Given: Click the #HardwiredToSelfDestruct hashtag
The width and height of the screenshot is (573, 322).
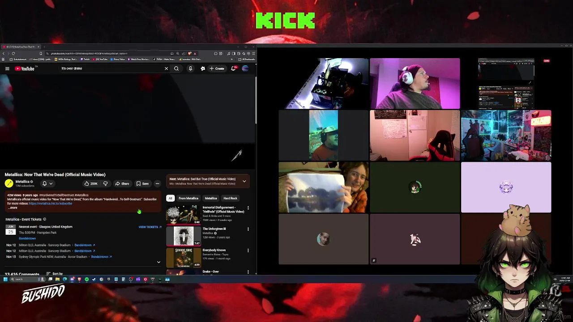Looking at the screenshot, I should (56, 195).
